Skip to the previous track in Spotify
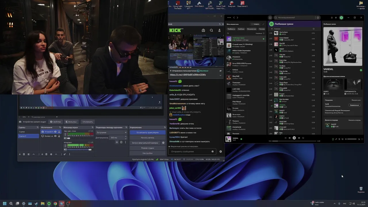This screenshot has height=207, width=368. coord(290,138)
